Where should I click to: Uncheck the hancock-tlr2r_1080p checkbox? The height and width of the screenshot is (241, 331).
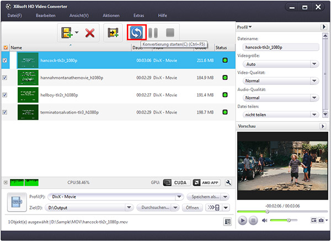coord(4,60)
